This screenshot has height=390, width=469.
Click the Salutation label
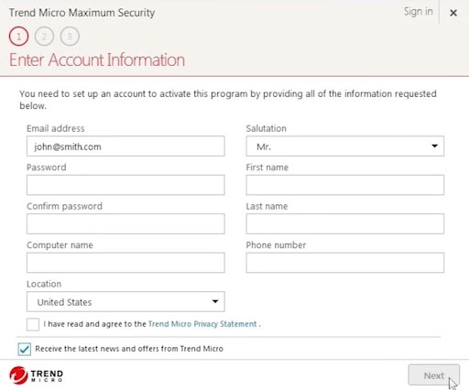coord(267,128)
